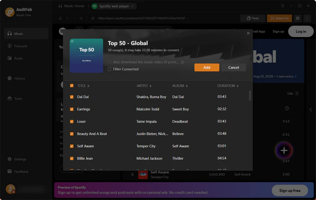Screen dimensions: 316x200
Task: Uncheck the Billie Jean song checkbox
Action: pos(72,159)
